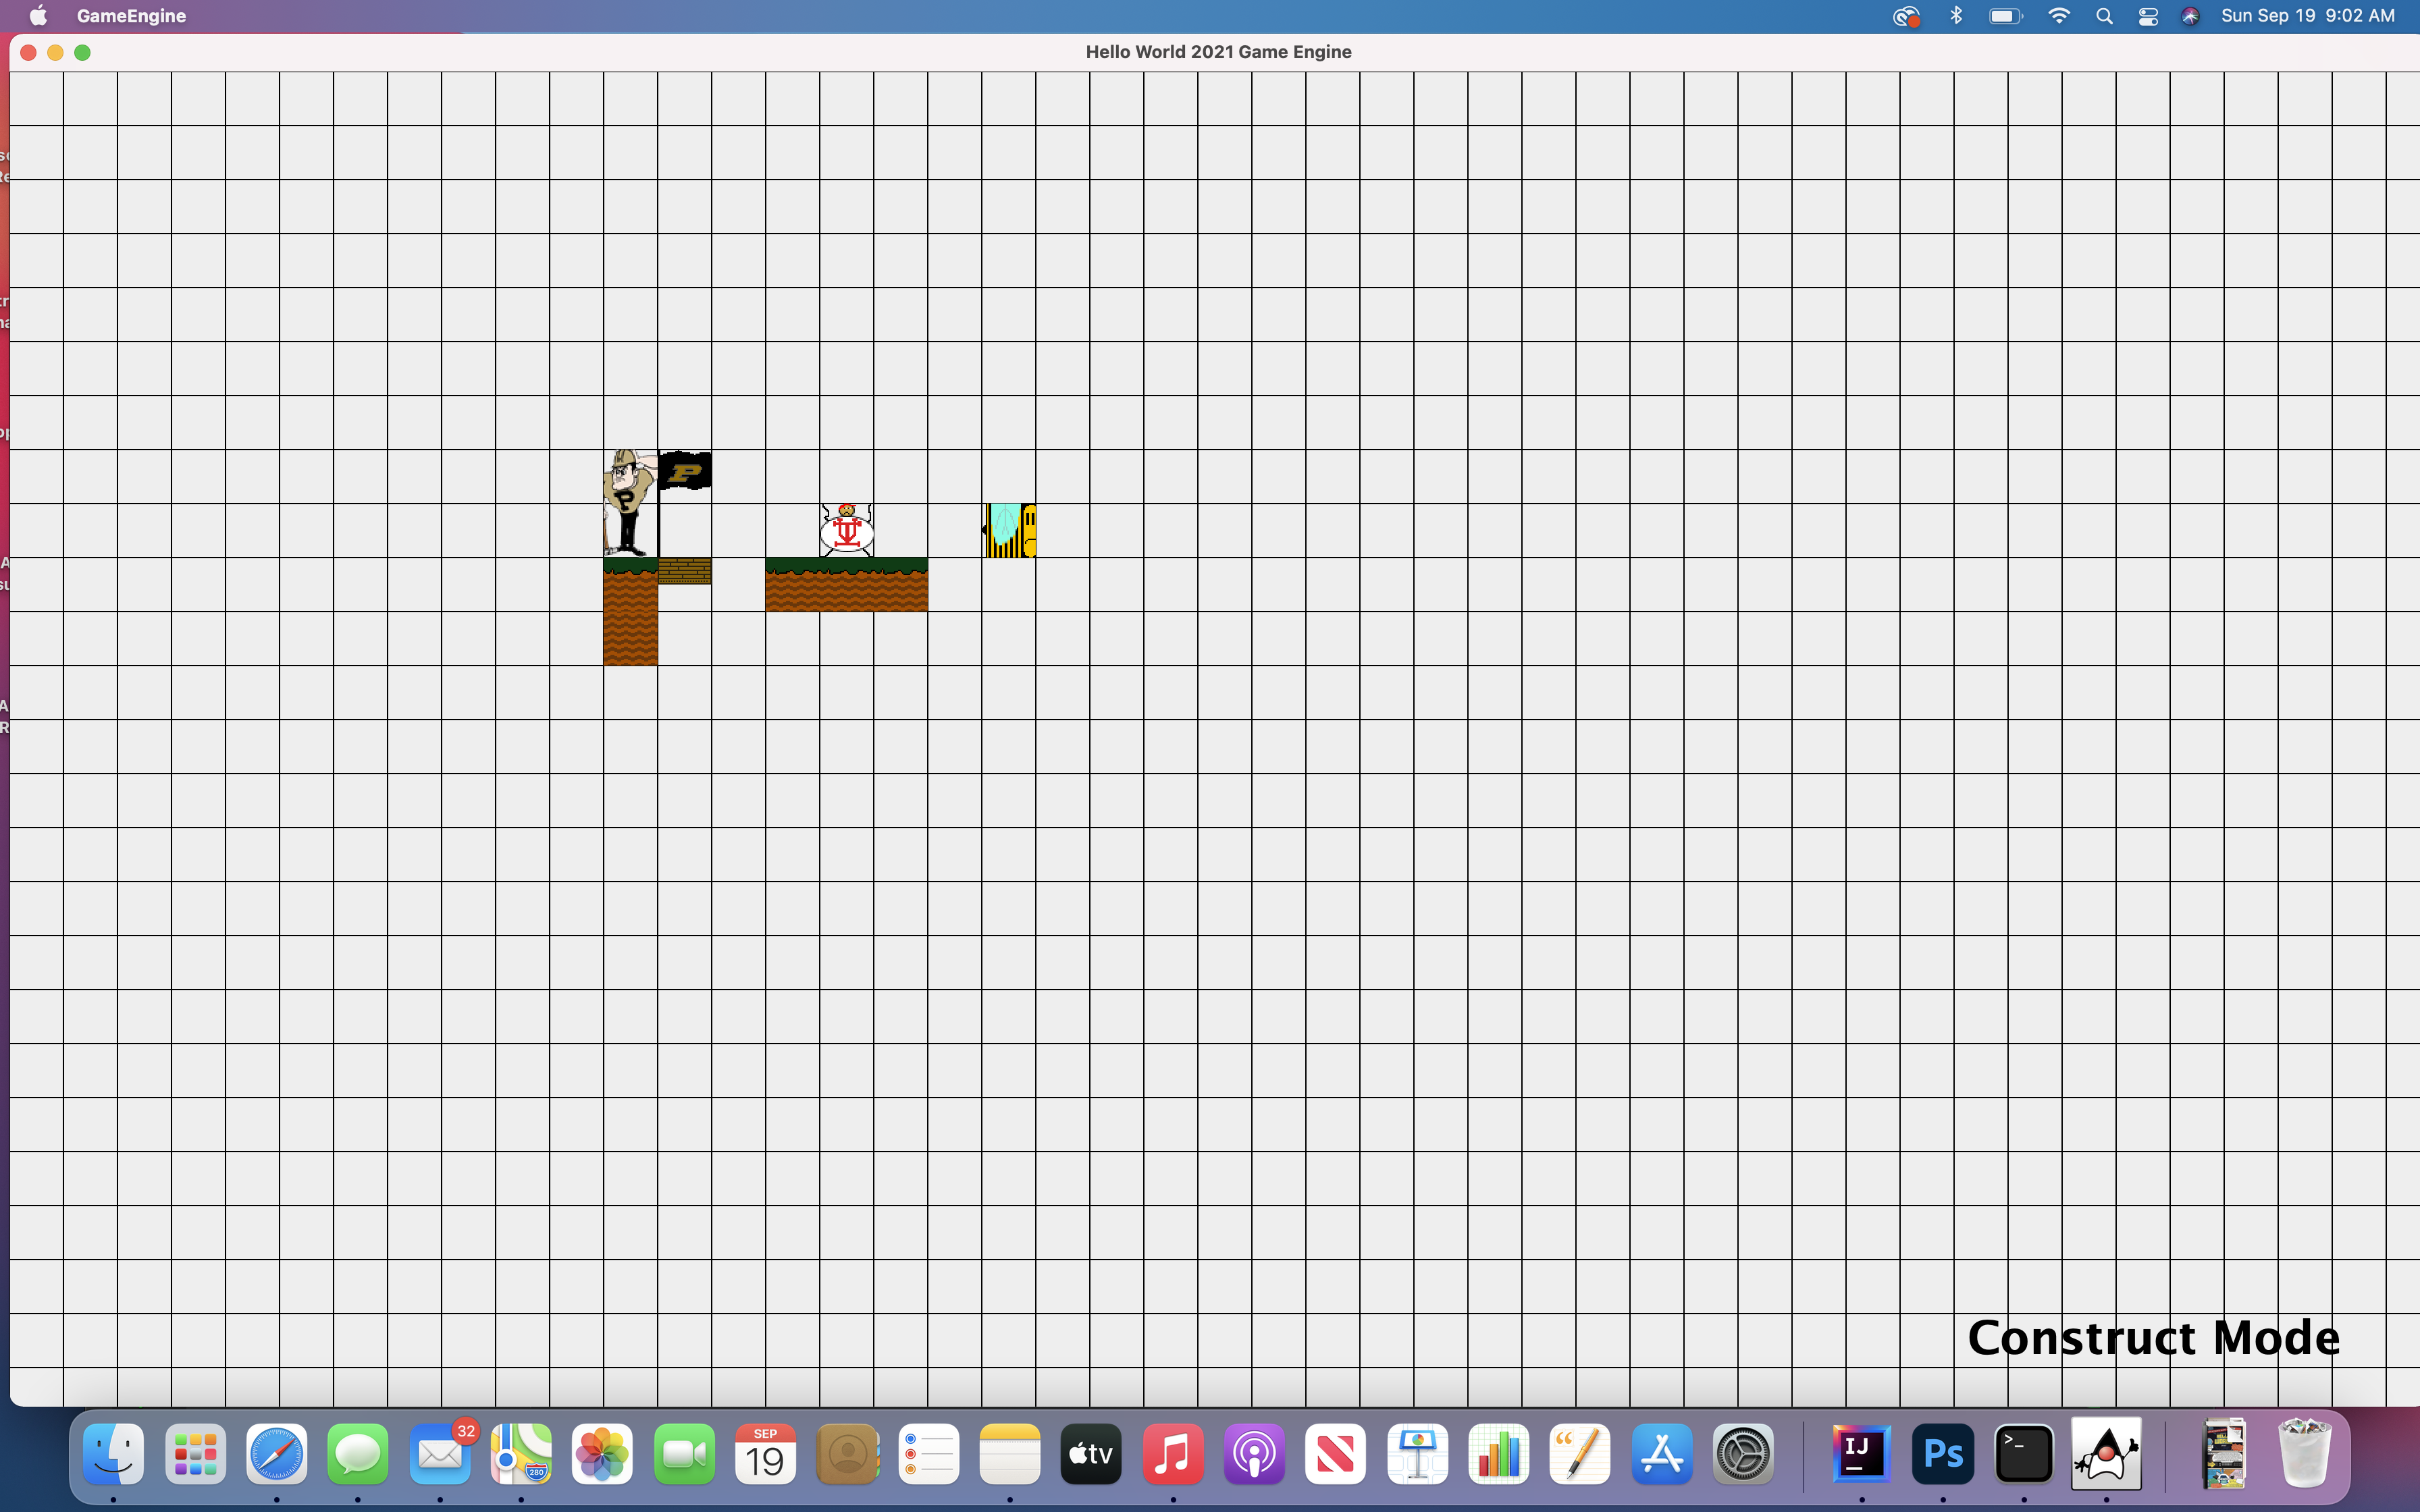Open the Apple menu
Screen dimensions: 2420x1512
click(38, 16)
